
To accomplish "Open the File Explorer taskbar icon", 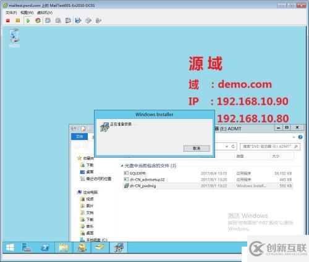I will coord(64,248).
